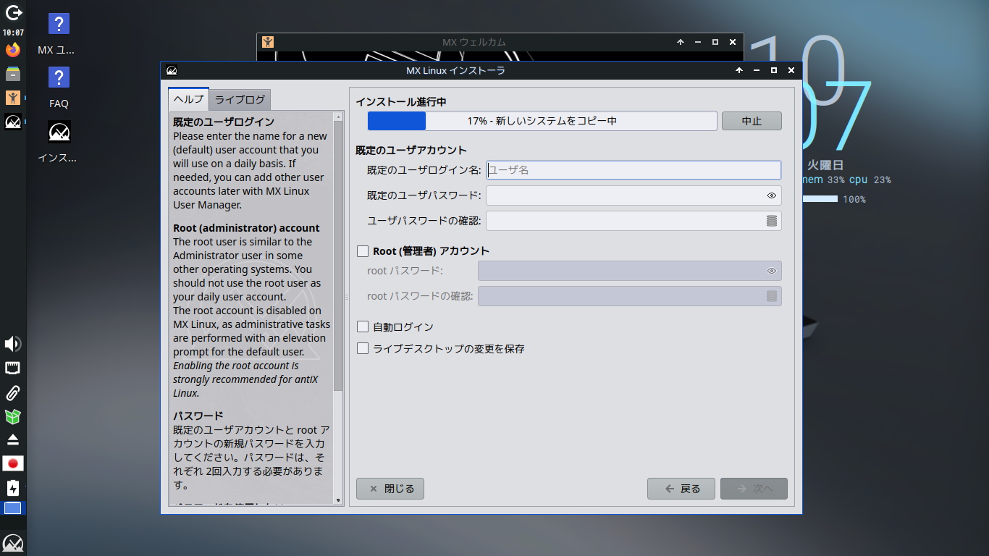Click the help panel scrollbar thumb

click(338, 256)
